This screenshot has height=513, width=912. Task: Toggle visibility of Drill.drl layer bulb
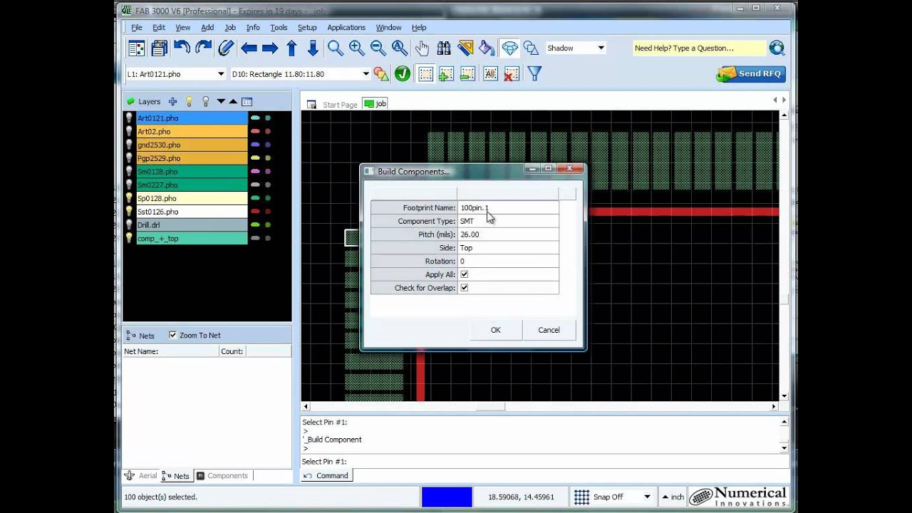pos(129,225)
